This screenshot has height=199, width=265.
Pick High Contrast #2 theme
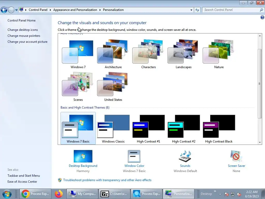coord(183,128)
